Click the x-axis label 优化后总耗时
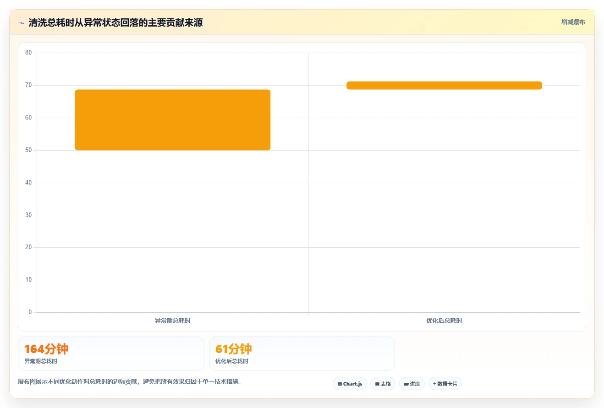This screenshot has width=604, height=408. coord(444,321)
